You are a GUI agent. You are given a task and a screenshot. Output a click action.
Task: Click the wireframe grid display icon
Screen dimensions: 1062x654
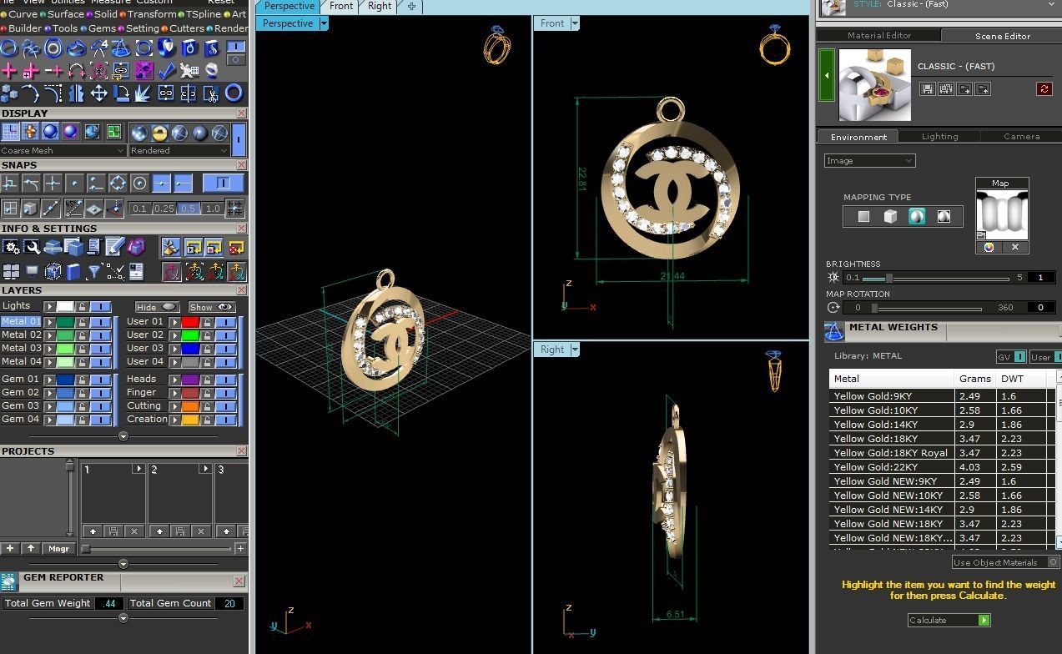click(10, 132)
